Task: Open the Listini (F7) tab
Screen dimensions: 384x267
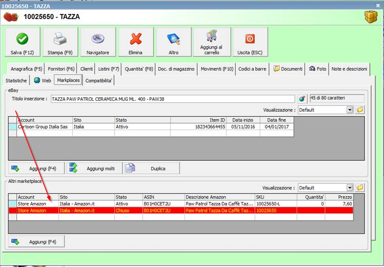Action: 109,69
